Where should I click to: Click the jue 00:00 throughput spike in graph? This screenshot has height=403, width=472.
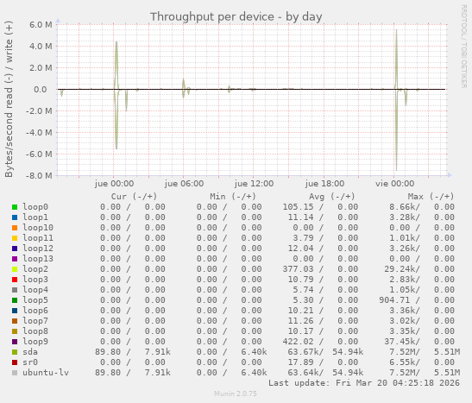coord(116,95)
